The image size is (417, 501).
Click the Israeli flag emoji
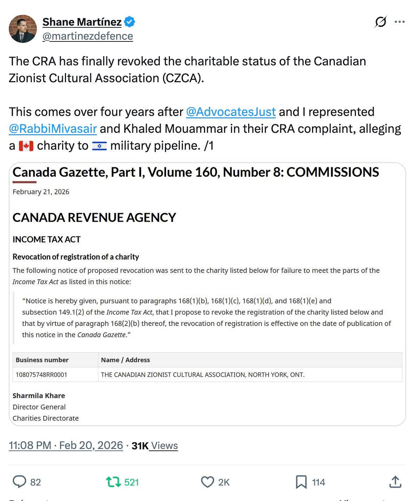click(99, 146)
